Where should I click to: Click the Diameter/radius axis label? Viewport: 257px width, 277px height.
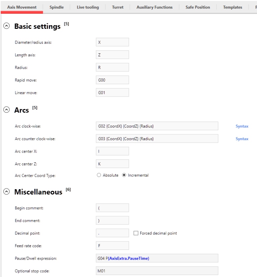(x=33, y=42)
